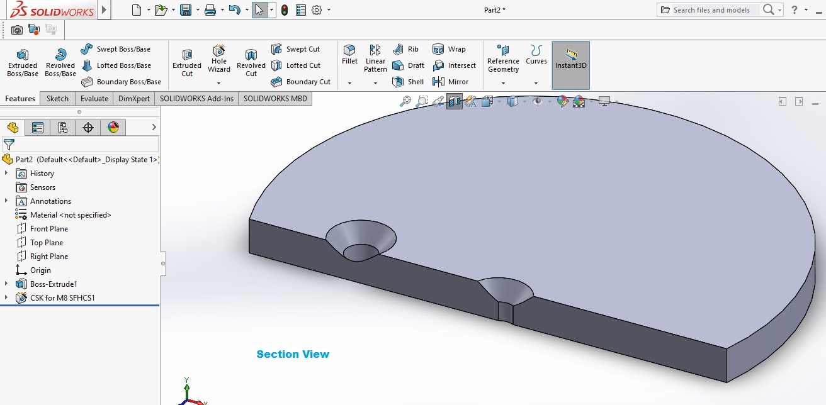Viewport: 826px width, 405px height.
Task: Select the Boundary Cut feature
Action: [x=300, y=82]
